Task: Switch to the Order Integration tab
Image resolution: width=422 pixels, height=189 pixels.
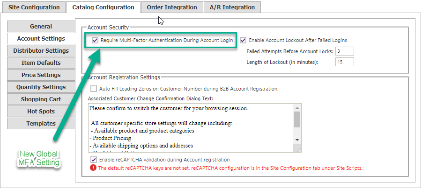Action: (172, 7)
